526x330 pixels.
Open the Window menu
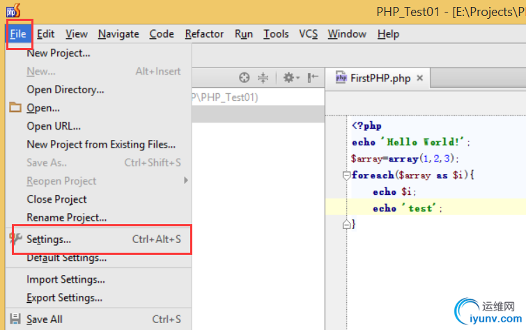tap(347, 34)
